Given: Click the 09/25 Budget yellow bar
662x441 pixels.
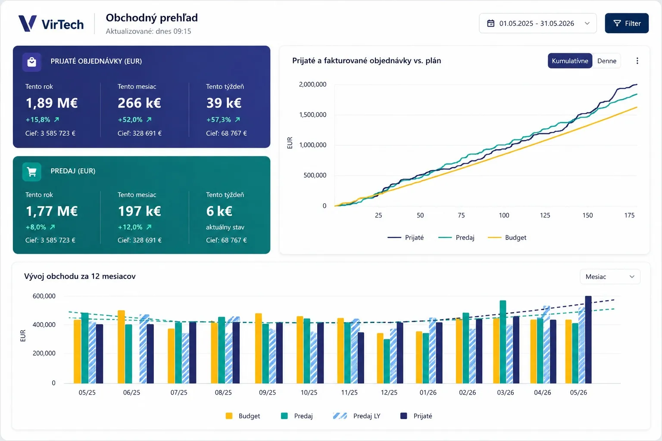Looking at the screenshot, I should click(259, 348).
